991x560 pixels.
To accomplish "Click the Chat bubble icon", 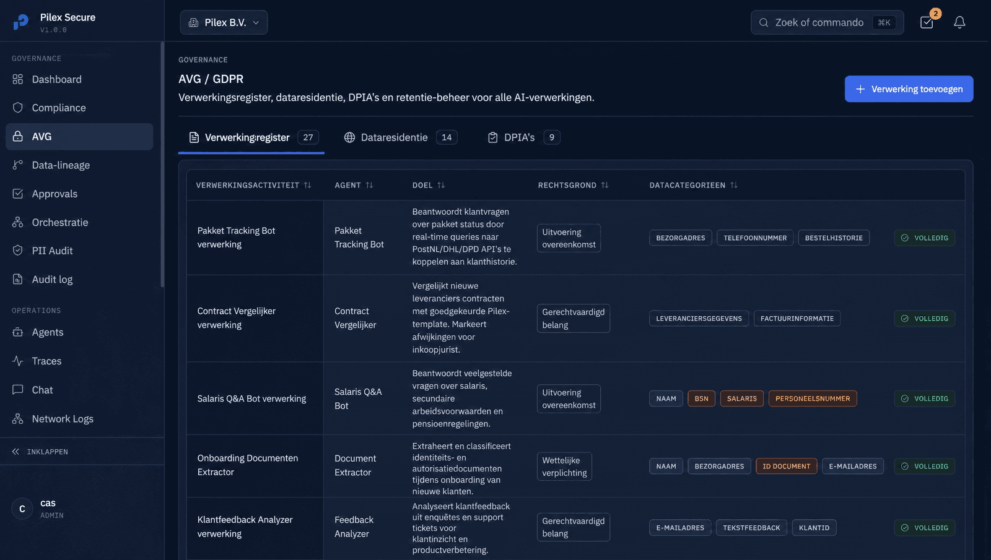I will click(x=18, y=390).
